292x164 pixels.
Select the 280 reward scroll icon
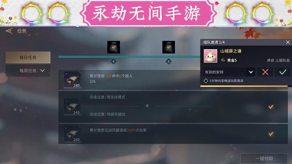coord(72,80)
